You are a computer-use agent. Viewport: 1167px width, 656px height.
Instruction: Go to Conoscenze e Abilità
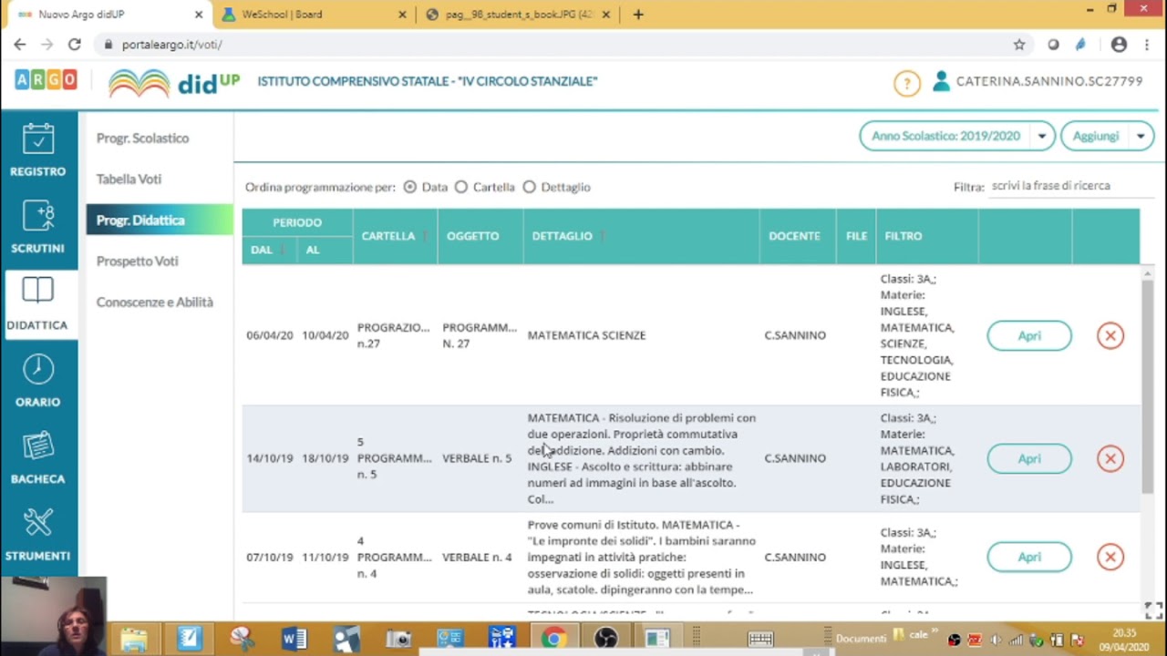click(155, 302)
